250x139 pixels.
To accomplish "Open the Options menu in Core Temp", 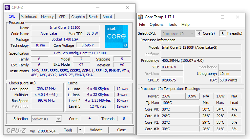I will pyautogui.click(x=156, y=25).
